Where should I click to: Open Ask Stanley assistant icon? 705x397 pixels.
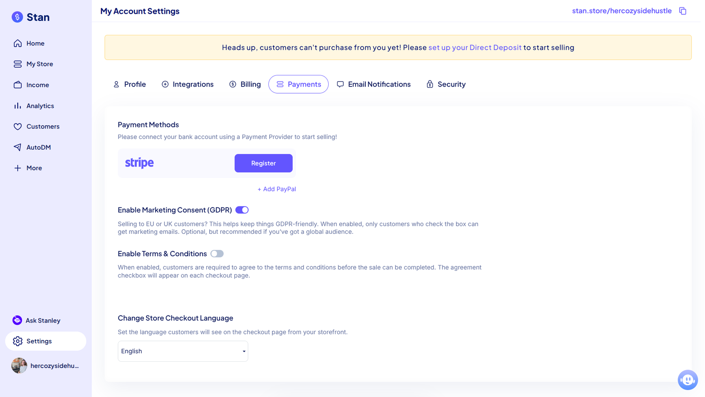pos(17,320)
